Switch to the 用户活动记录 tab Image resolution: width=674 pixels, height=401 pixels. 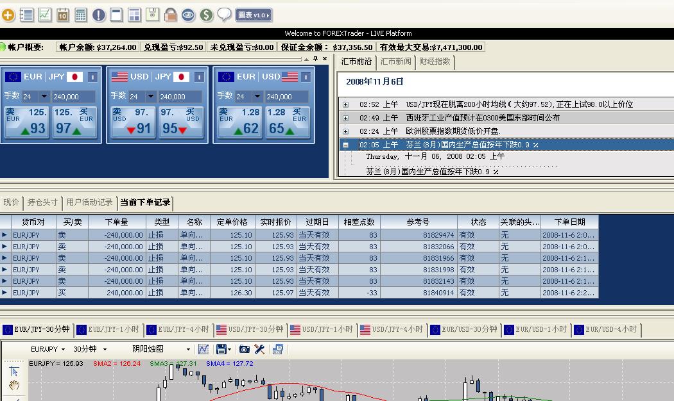[x=89, y=202]
